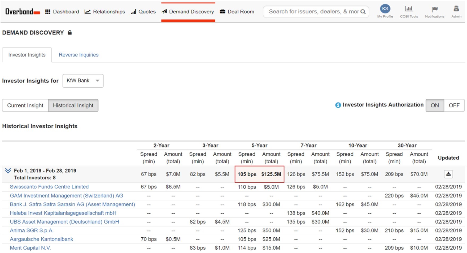Click the Investor Insights Authorization info icon
This screenshot has height=253, width=467.
pos(338,105)
